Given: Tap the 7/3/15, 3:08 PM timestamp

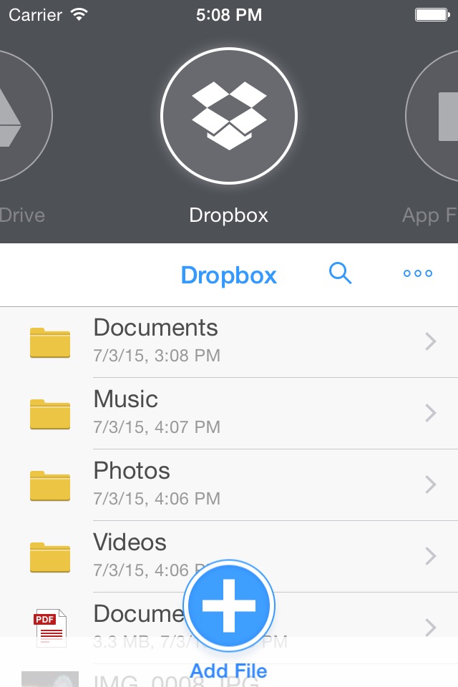Looking at the screenshot, I should coord(157,356).
